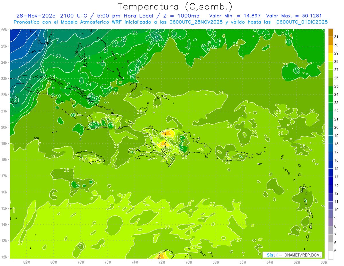Click the 70W longitude axis label
The width and height of the screenshot is (344, 266).
189,262
